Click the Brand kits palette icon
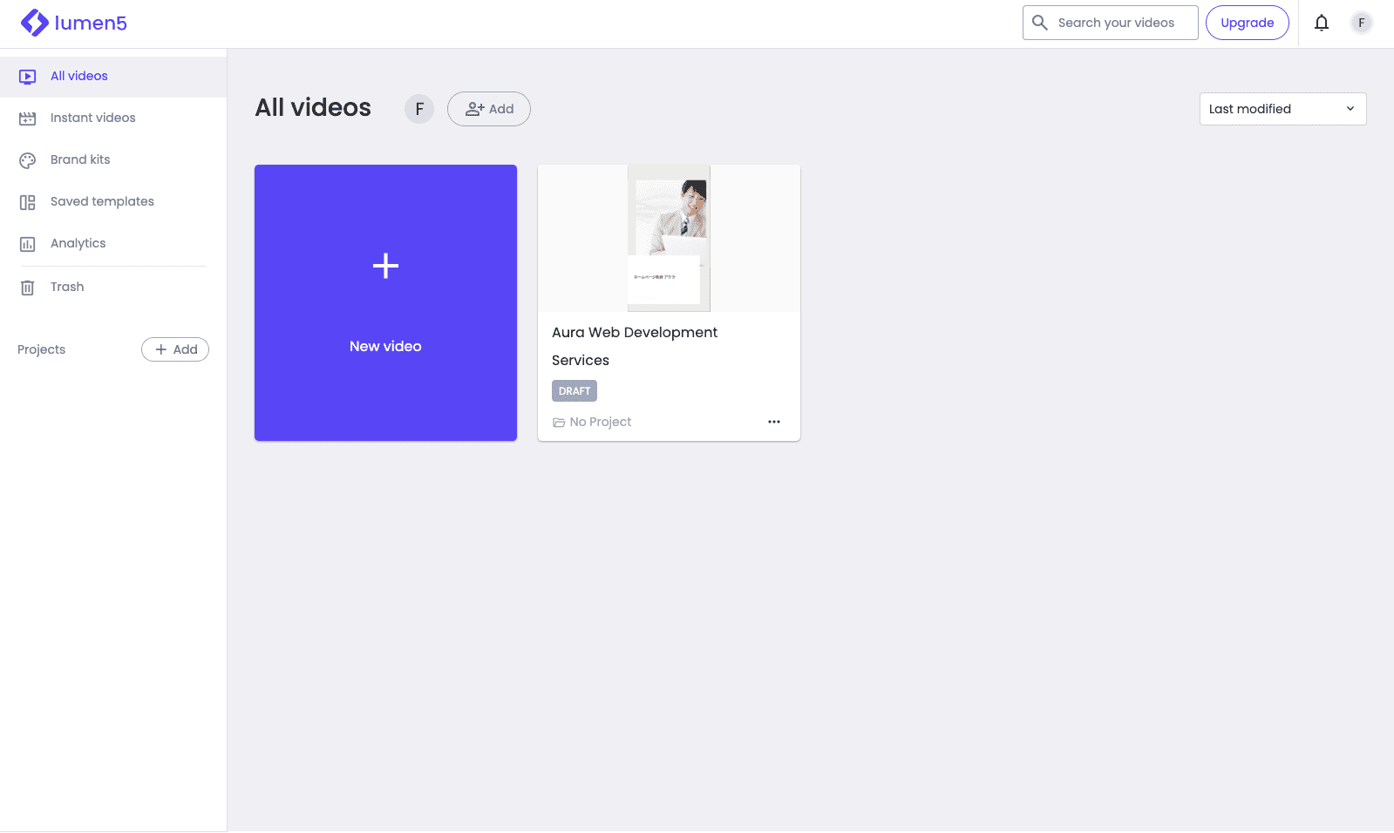1394x833 pixels. click(x=28, y=160)
